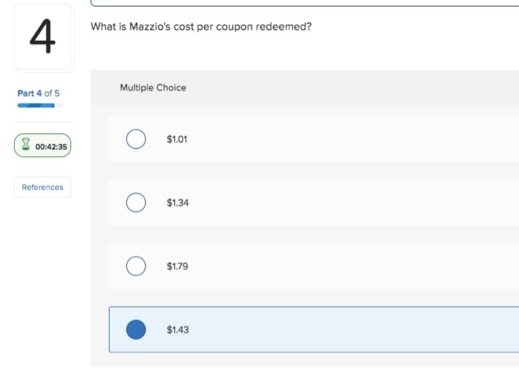Click the blank area of $1.34 row
519x371 pixels.
[x=356, y=203]
